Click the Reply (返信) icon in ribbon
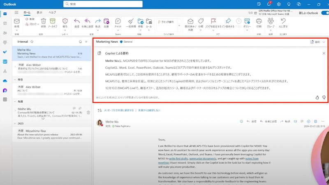The width and height of the screenshot is (329, 185). click(76, 22)
